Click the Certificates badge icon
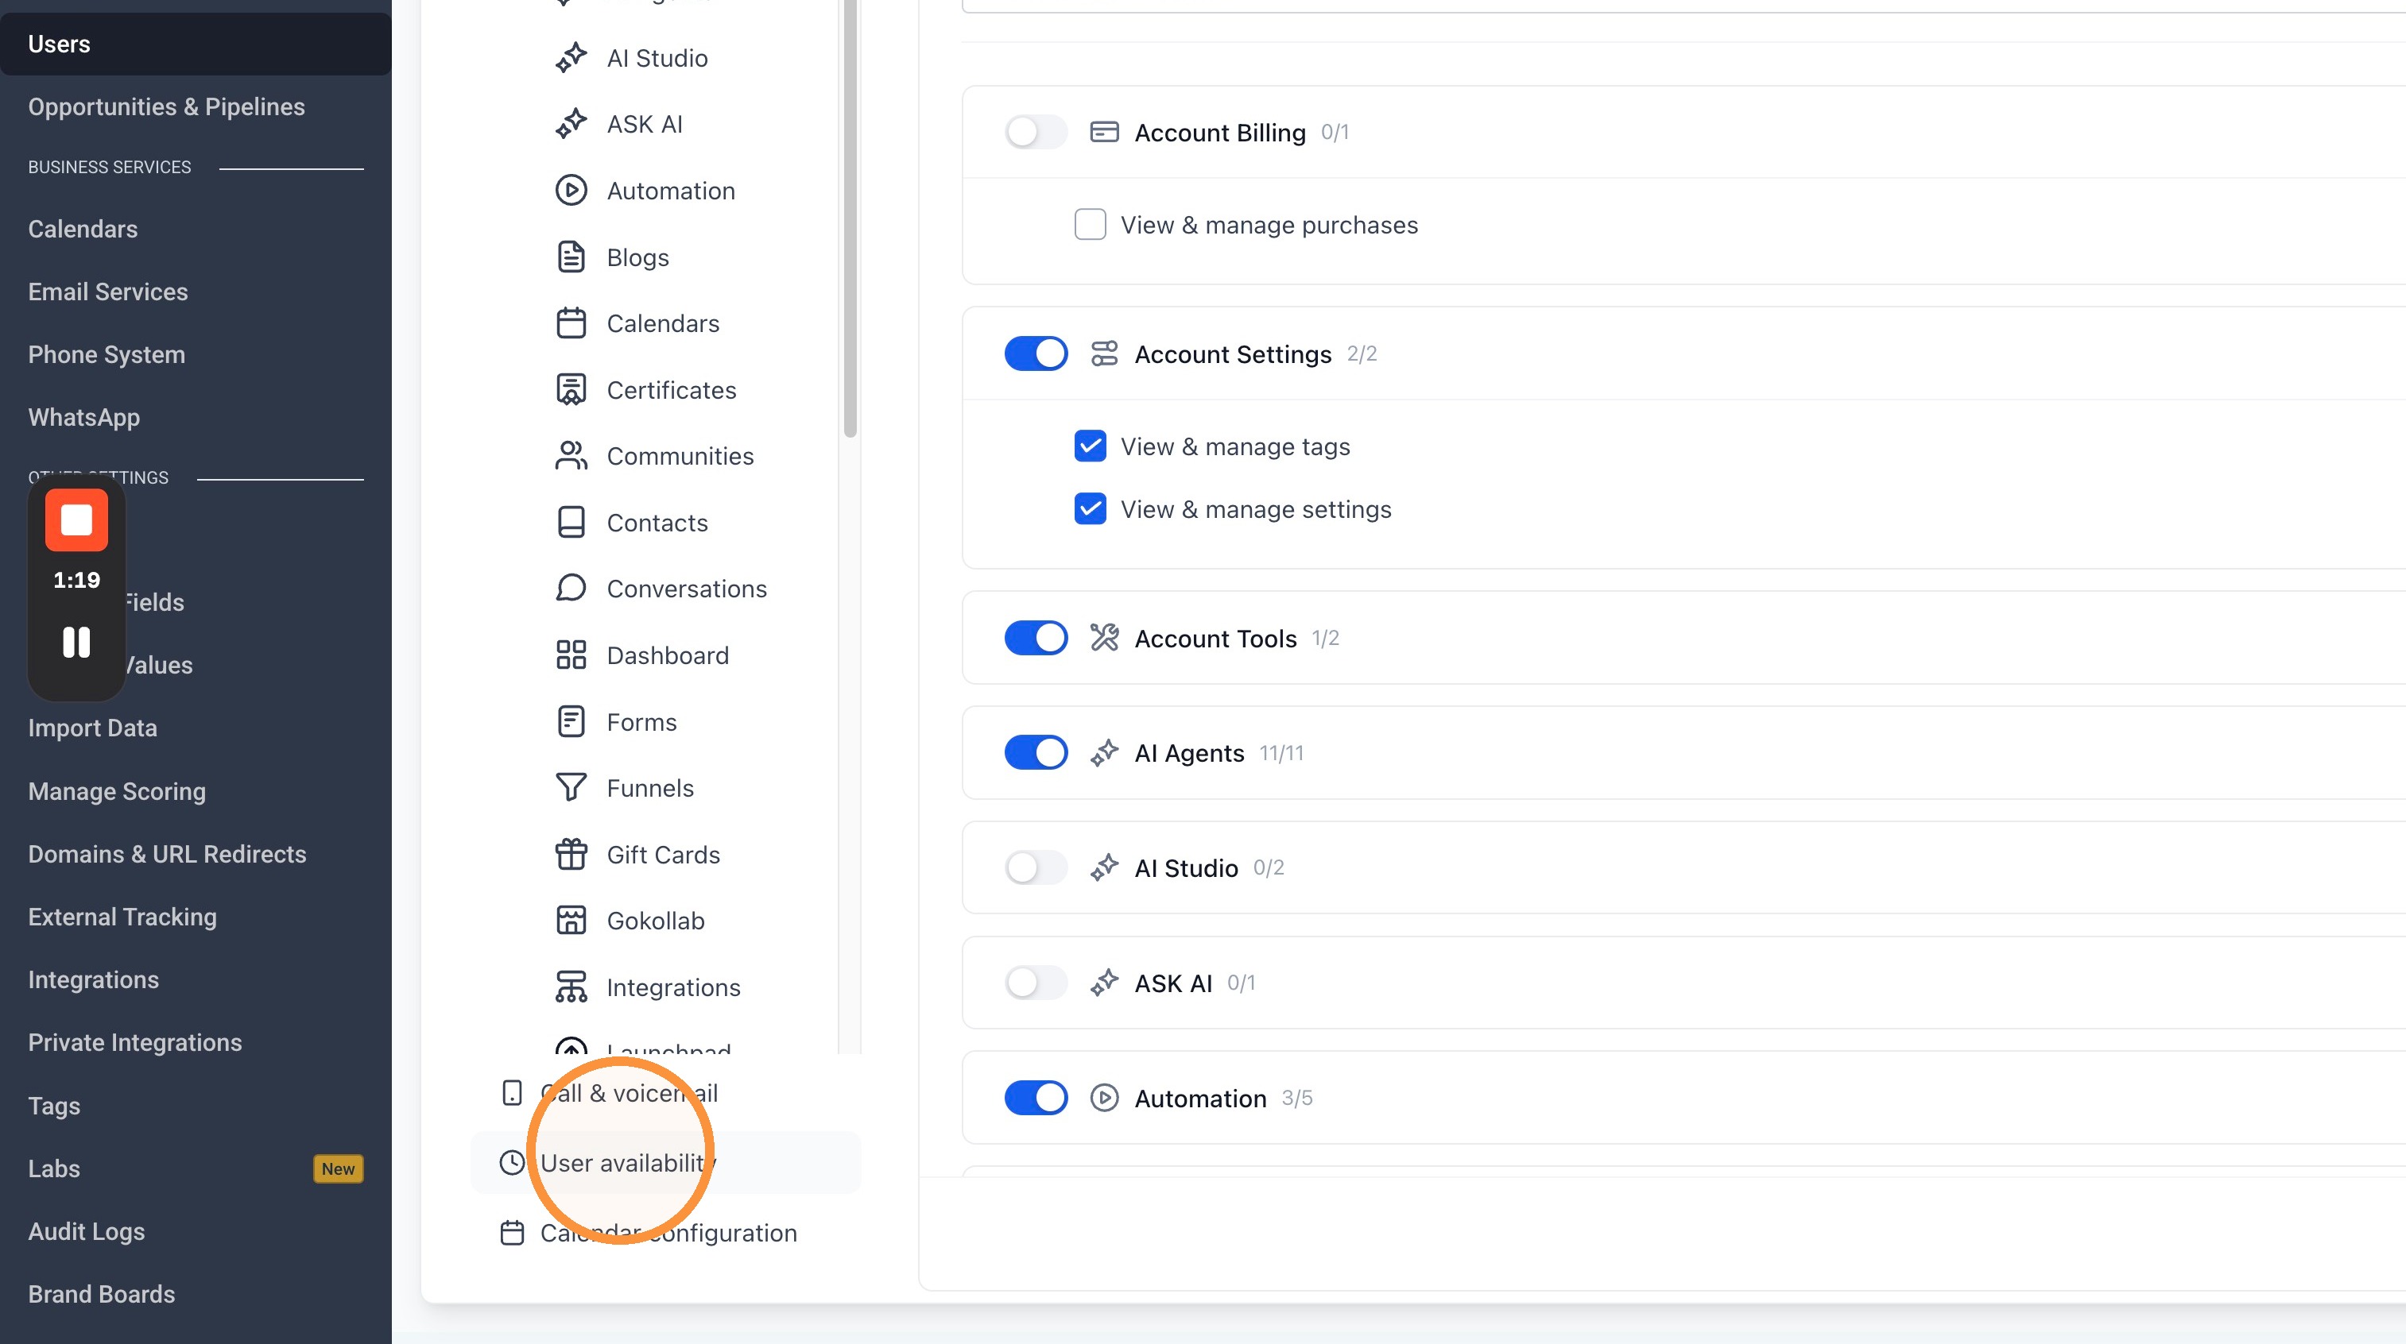The width and height of the screenshot is (2406, 1344). coord(571,389)
